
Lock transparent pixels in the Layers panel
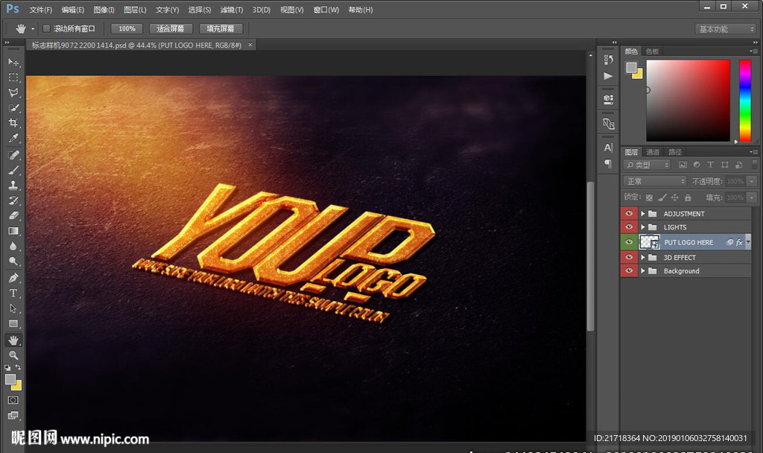point(649,197)
